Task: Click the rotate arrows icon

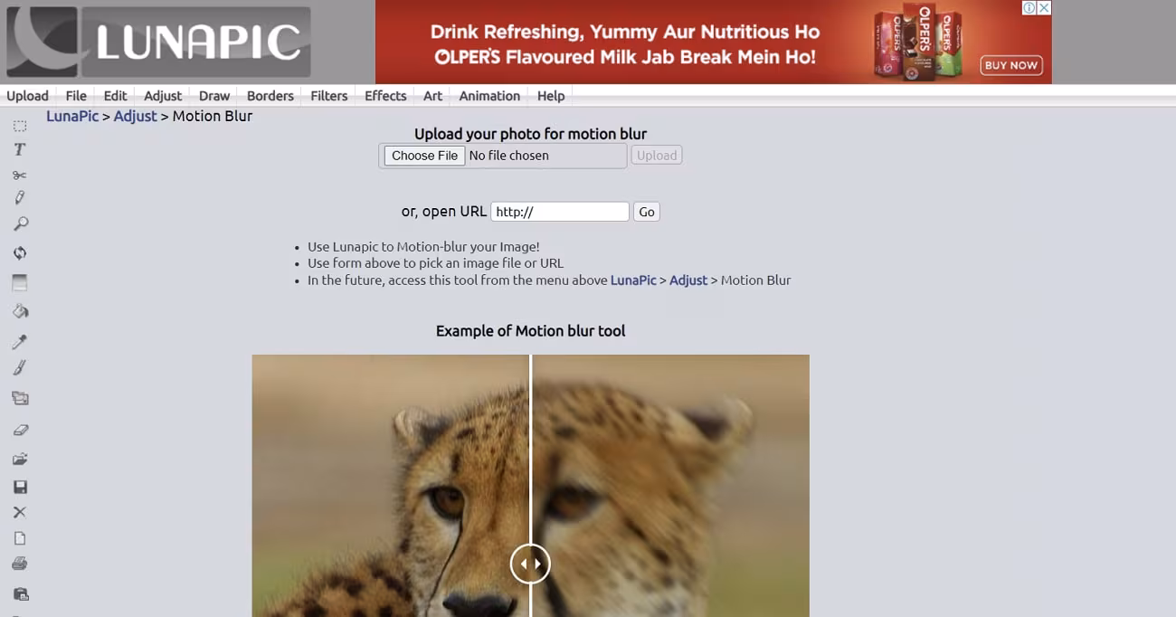Action: 20,253
